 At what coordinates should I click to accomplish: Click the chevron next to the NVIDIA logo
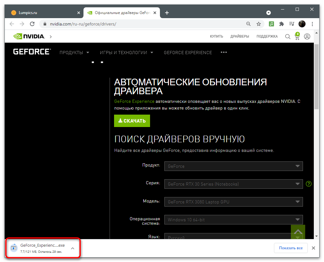tap(51, 37)
